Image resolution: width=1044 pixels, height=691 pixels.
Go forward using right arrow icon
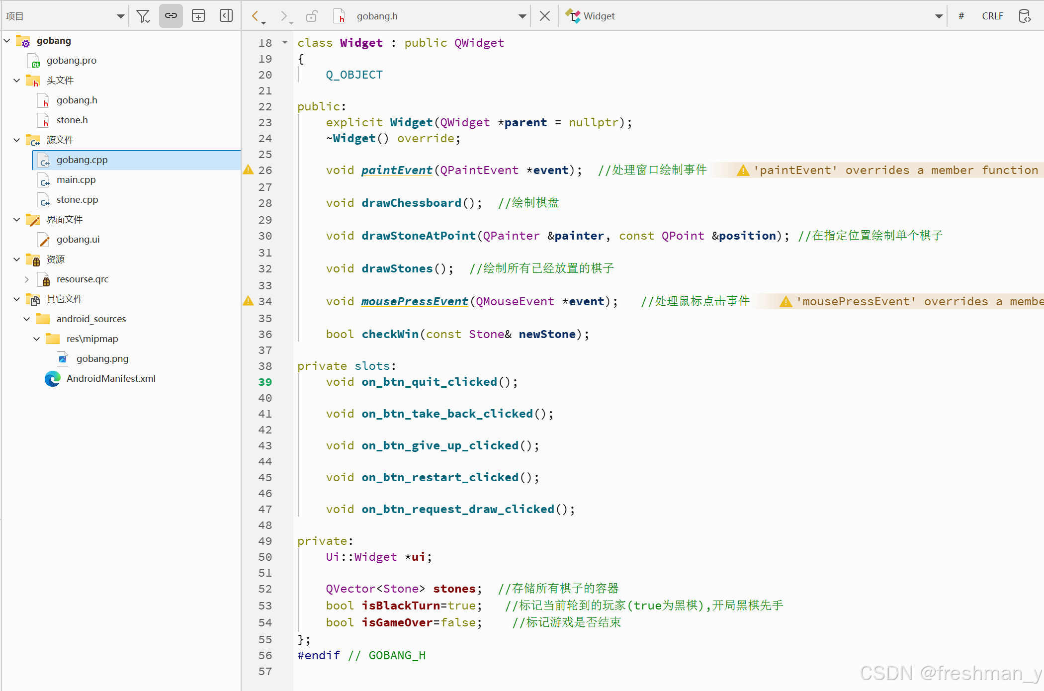tap(284, 16)
